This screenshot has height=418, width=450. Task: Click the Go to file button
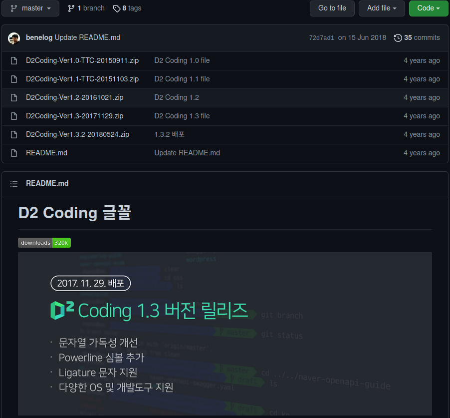coord(332,8)
